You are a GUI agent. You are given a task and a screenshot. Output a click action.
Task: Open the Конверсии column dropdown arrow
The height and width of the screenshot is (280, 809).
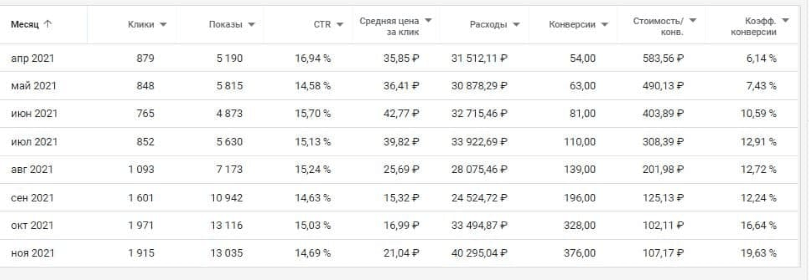tap(604, 25)
